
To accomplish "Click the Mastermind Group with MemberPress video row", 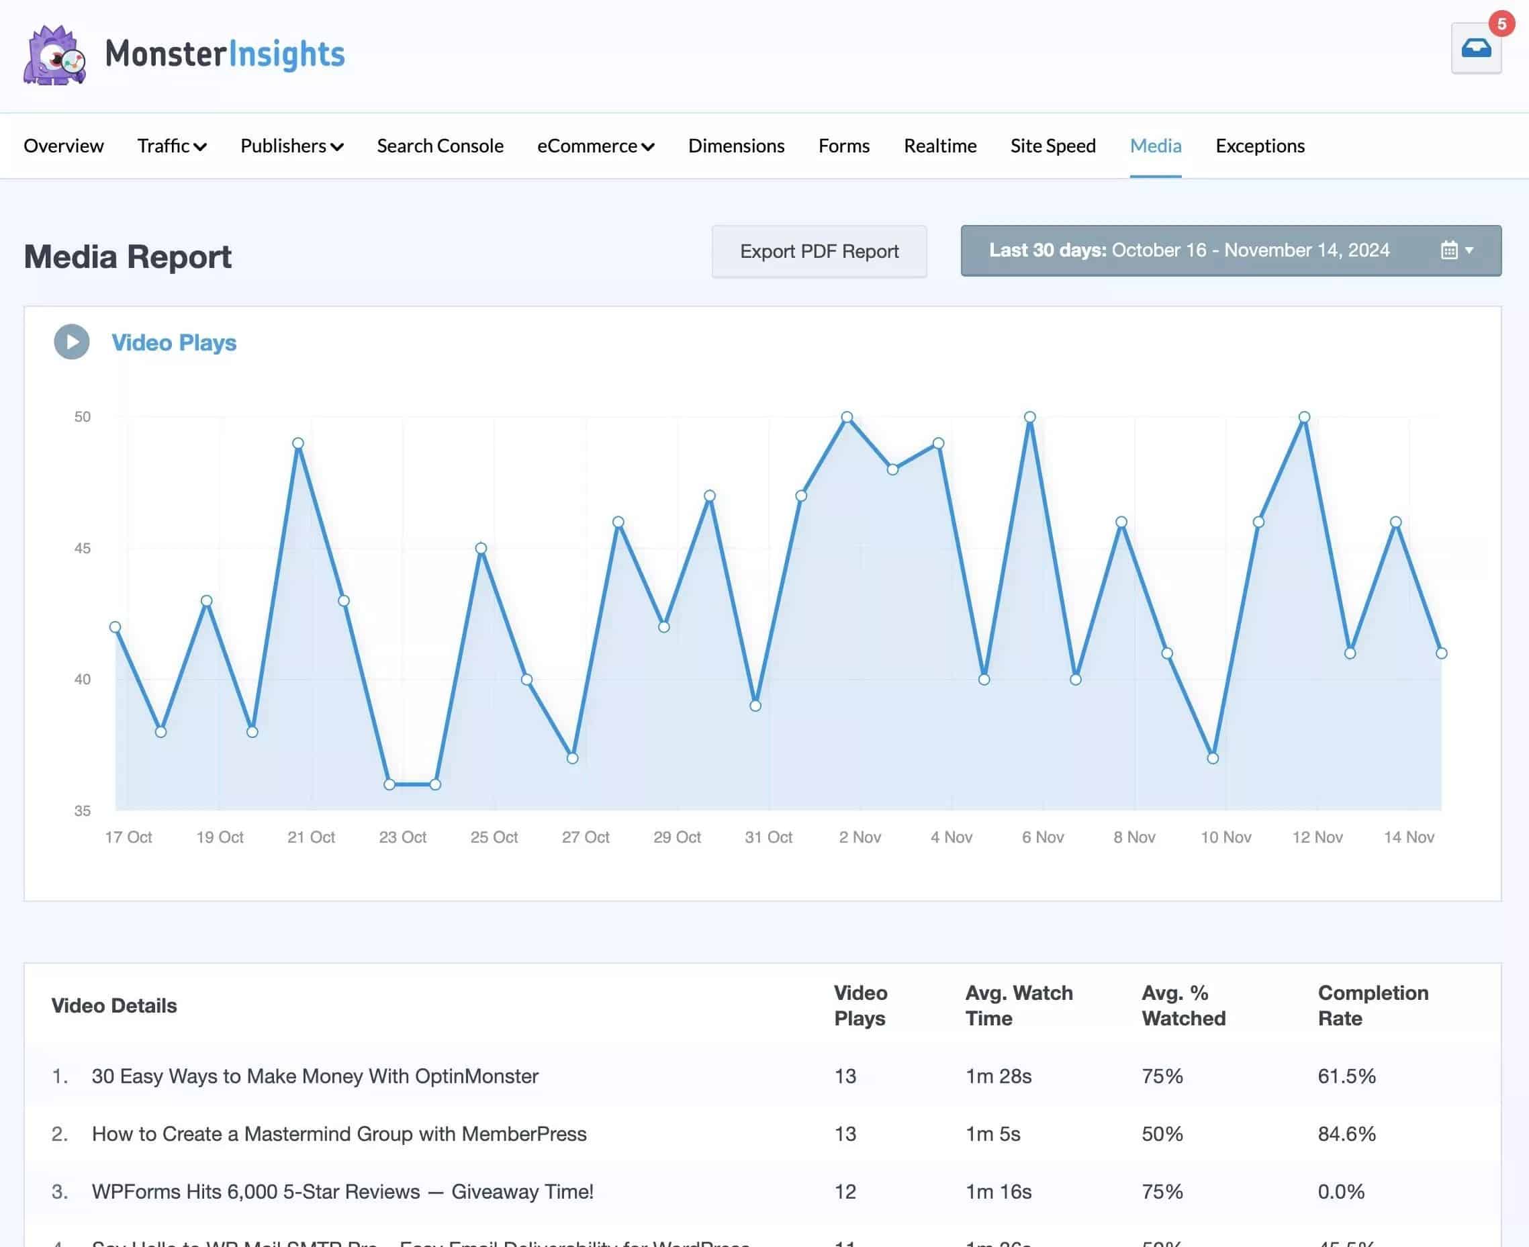I will pyautogui.click(x=339, y=1133).
